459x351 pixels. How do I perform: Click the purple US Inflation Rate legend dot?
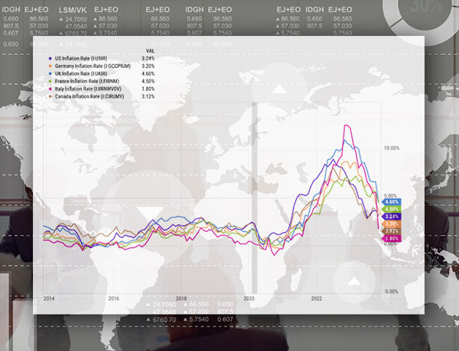50,59
